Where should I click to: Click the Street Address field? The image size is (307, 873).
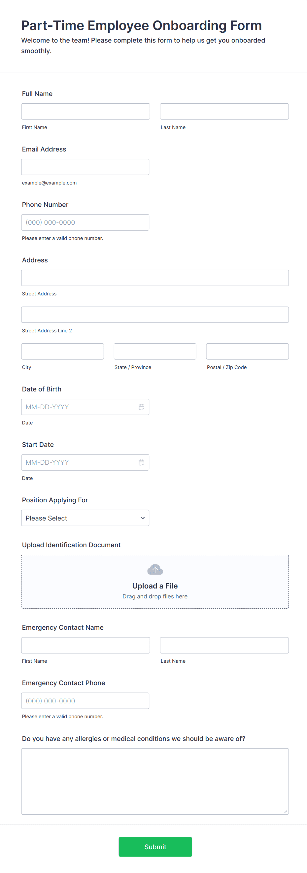pyautogui.click(x=155, y=278)
